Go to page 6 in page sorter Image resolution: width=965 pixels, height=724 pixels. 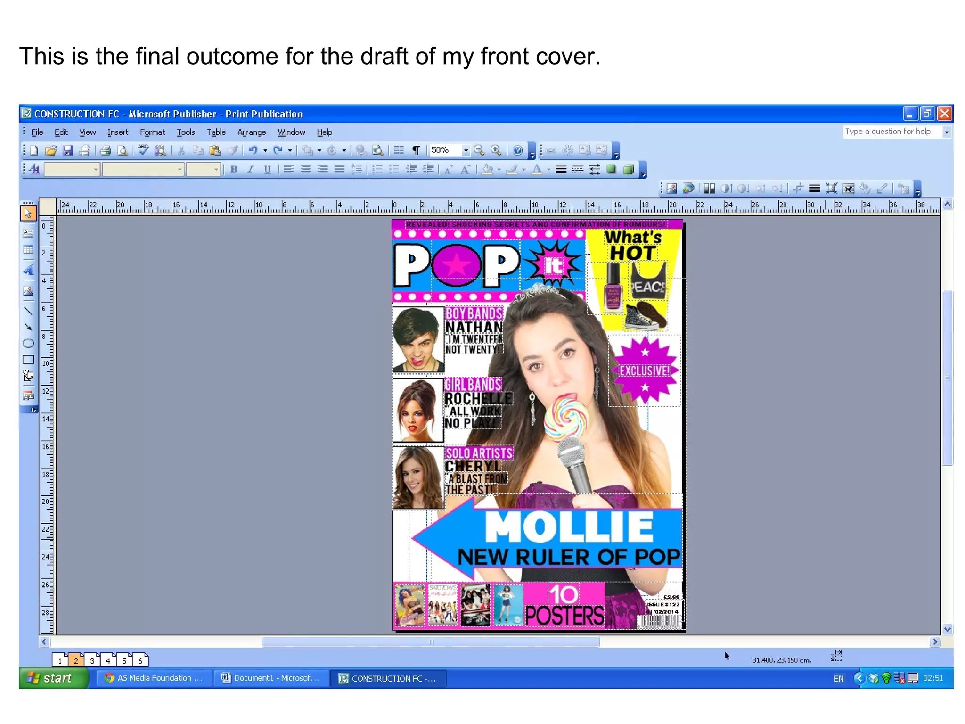(140, 660)
